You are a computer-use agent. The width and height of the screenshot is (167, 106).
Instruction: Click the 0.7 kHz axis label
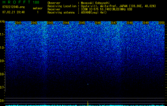(2, 87)
